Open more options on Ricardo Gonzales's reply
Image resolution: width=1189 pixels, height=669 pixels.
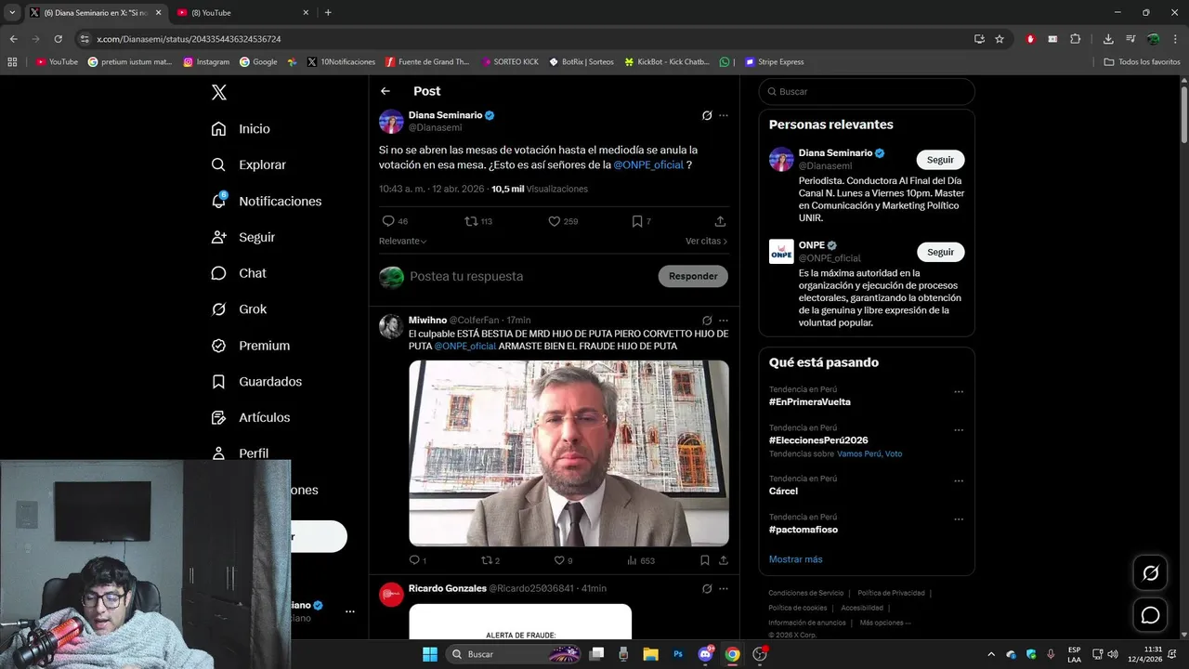pyautogui.click(x=724, y=588)
